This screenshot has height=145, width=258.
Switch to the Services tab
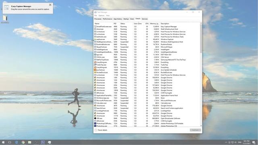click(145, 19)
